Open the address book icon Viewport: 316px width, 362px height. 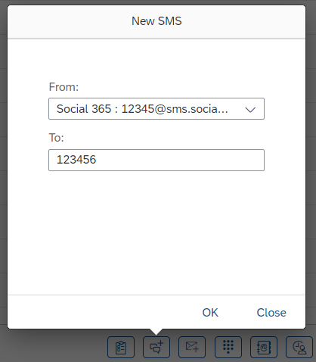(264, 348)
